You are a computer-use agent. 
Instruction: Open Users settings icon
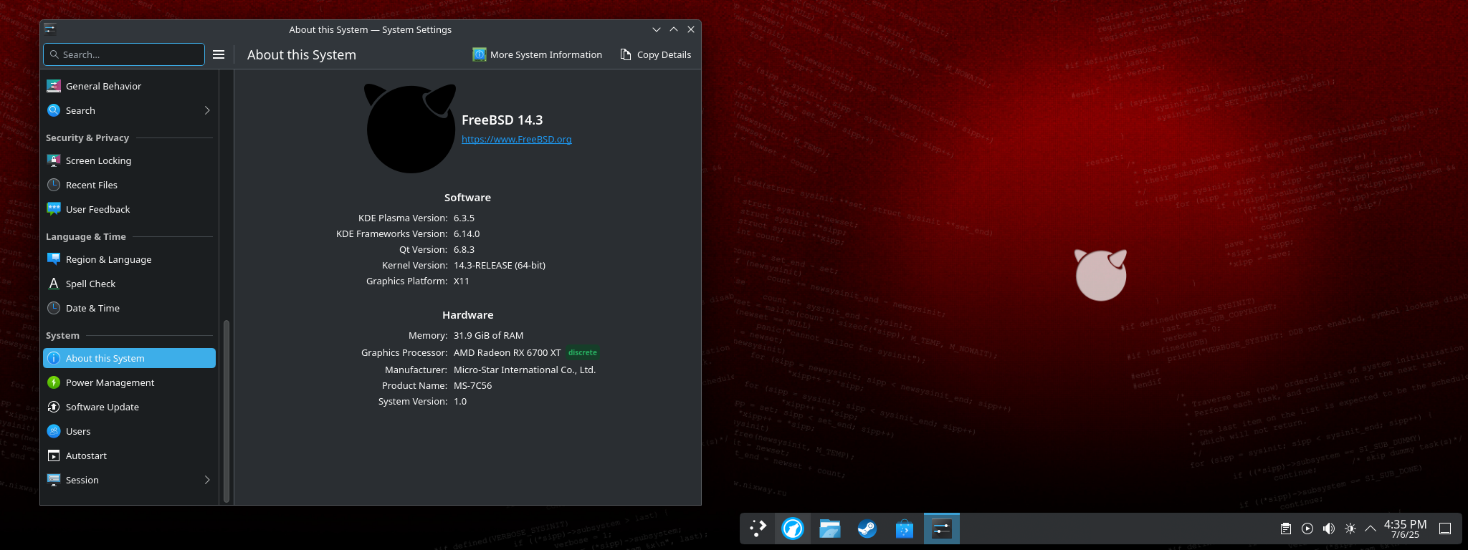pos(54,431)
